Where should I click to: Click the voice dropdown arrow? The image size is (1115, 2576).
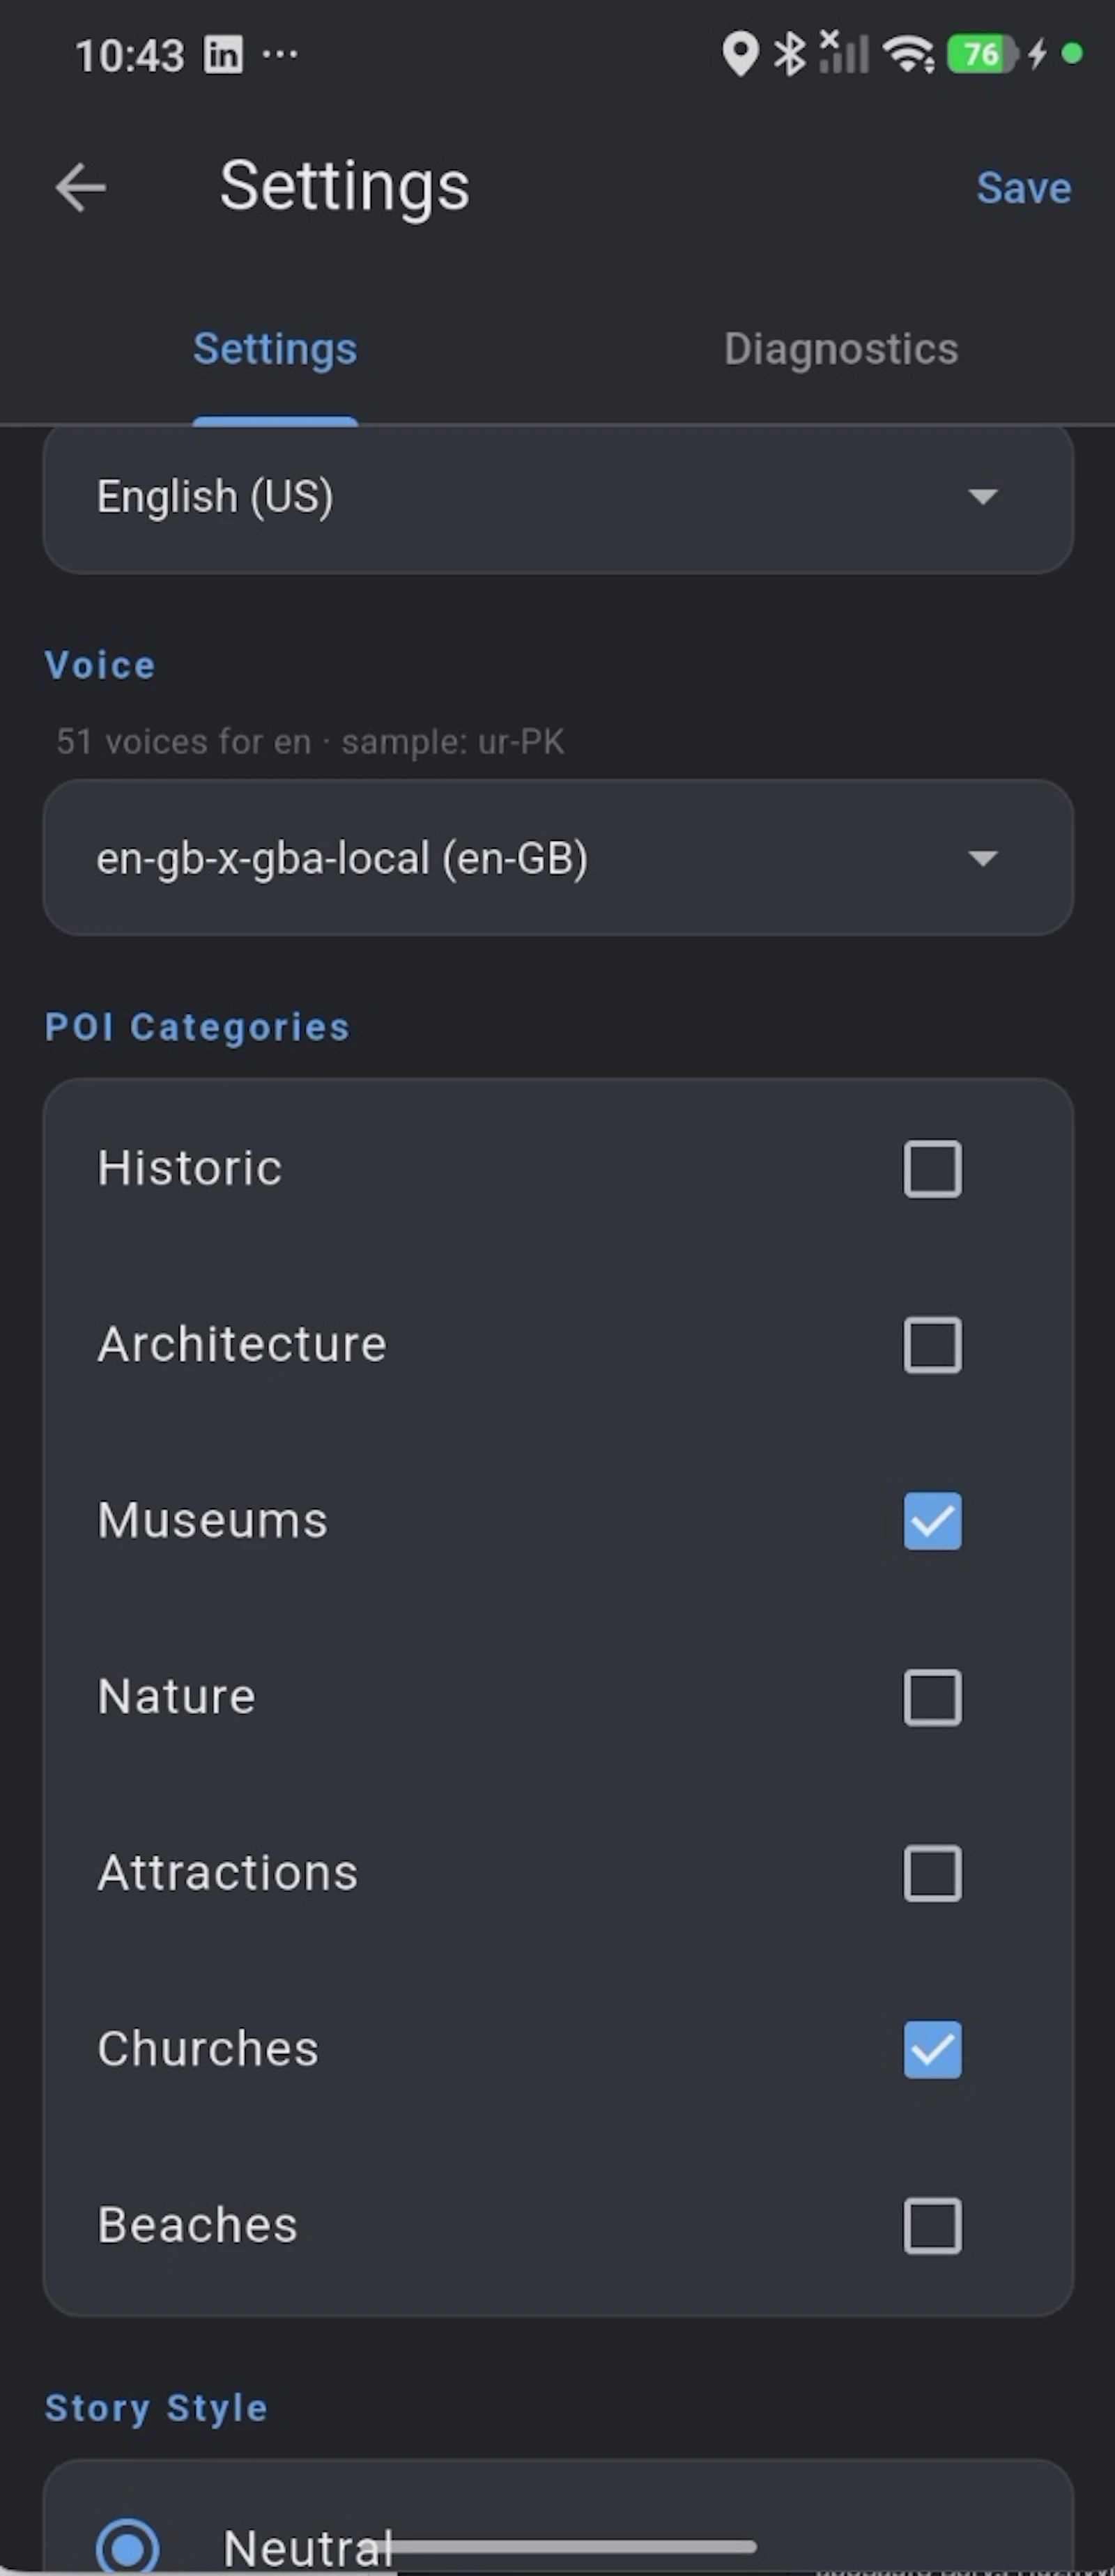pos(983,858)
